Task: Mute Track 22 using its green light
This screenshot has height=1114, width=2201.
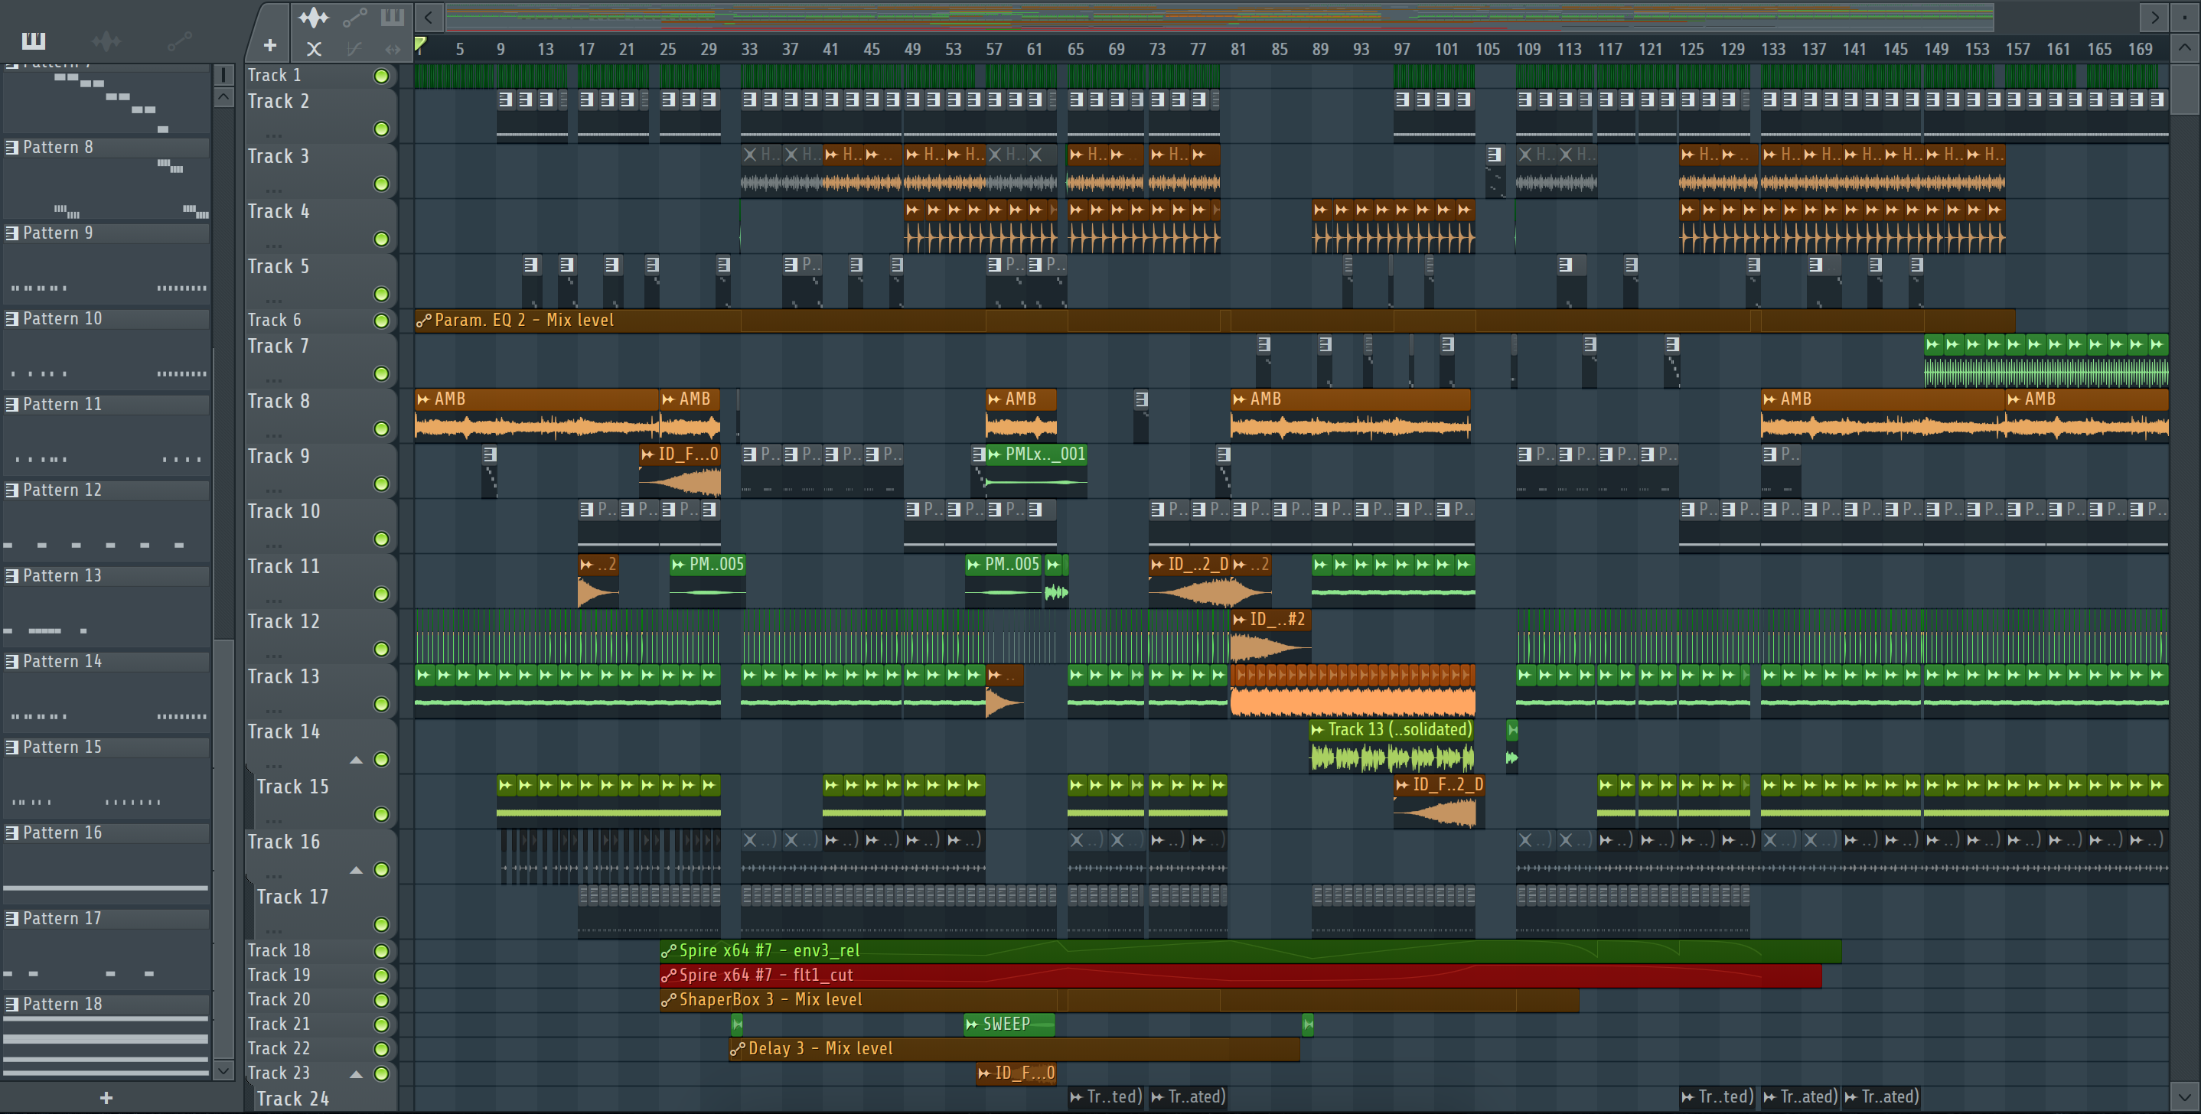Action: pyautogui.click(x=381, y=1048)
